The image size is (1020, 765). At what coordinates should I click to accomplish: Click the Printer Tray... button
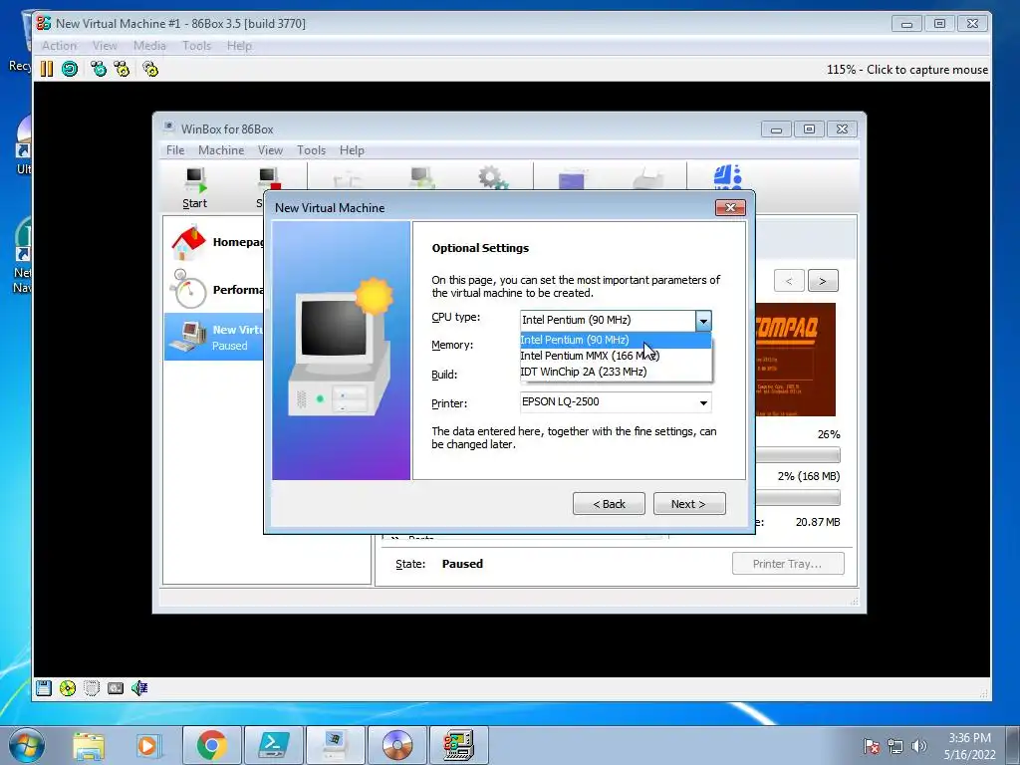click(788, 564)
